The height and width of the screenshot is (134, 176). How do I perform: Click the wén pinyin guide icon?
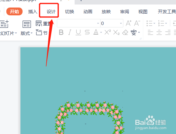(134, 32)
